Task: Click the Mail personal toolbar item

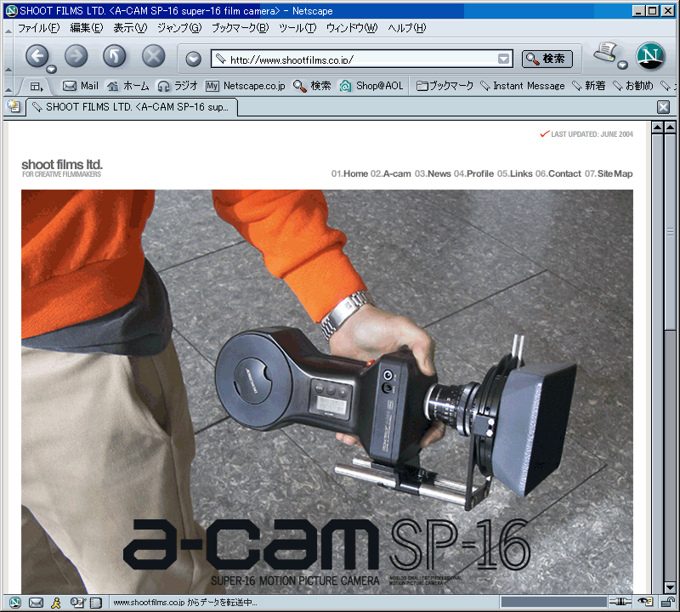Action: tap(81, 86)
